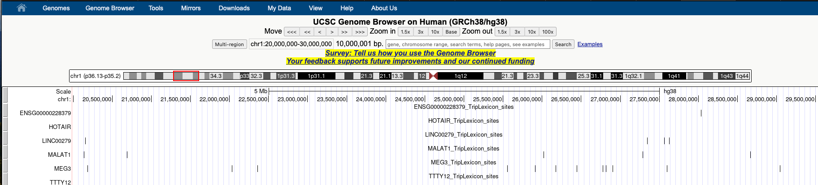The image size is (818, 185).
Task: Click the ENSG00000228379_TripLexicon_sites center label
Action: coord(464,107)
